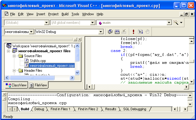
Task: Open the Build menu
Action: pyautogui.click(x=65, y=14)
